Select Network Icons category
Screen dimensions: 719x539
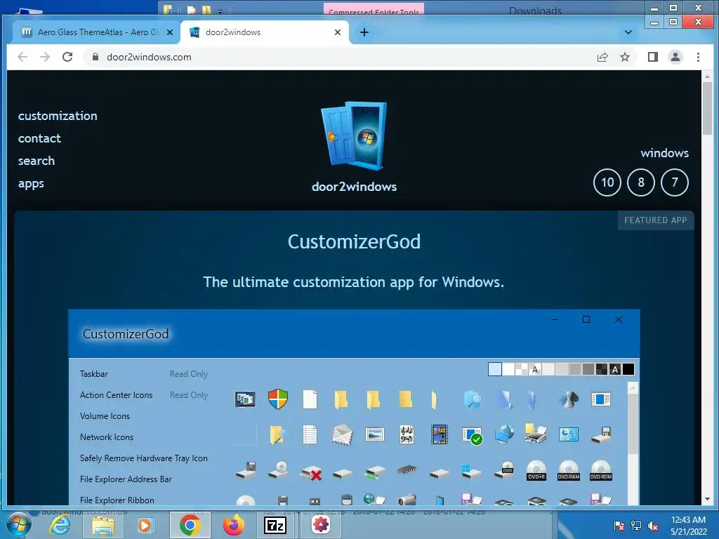pos(107,437)
